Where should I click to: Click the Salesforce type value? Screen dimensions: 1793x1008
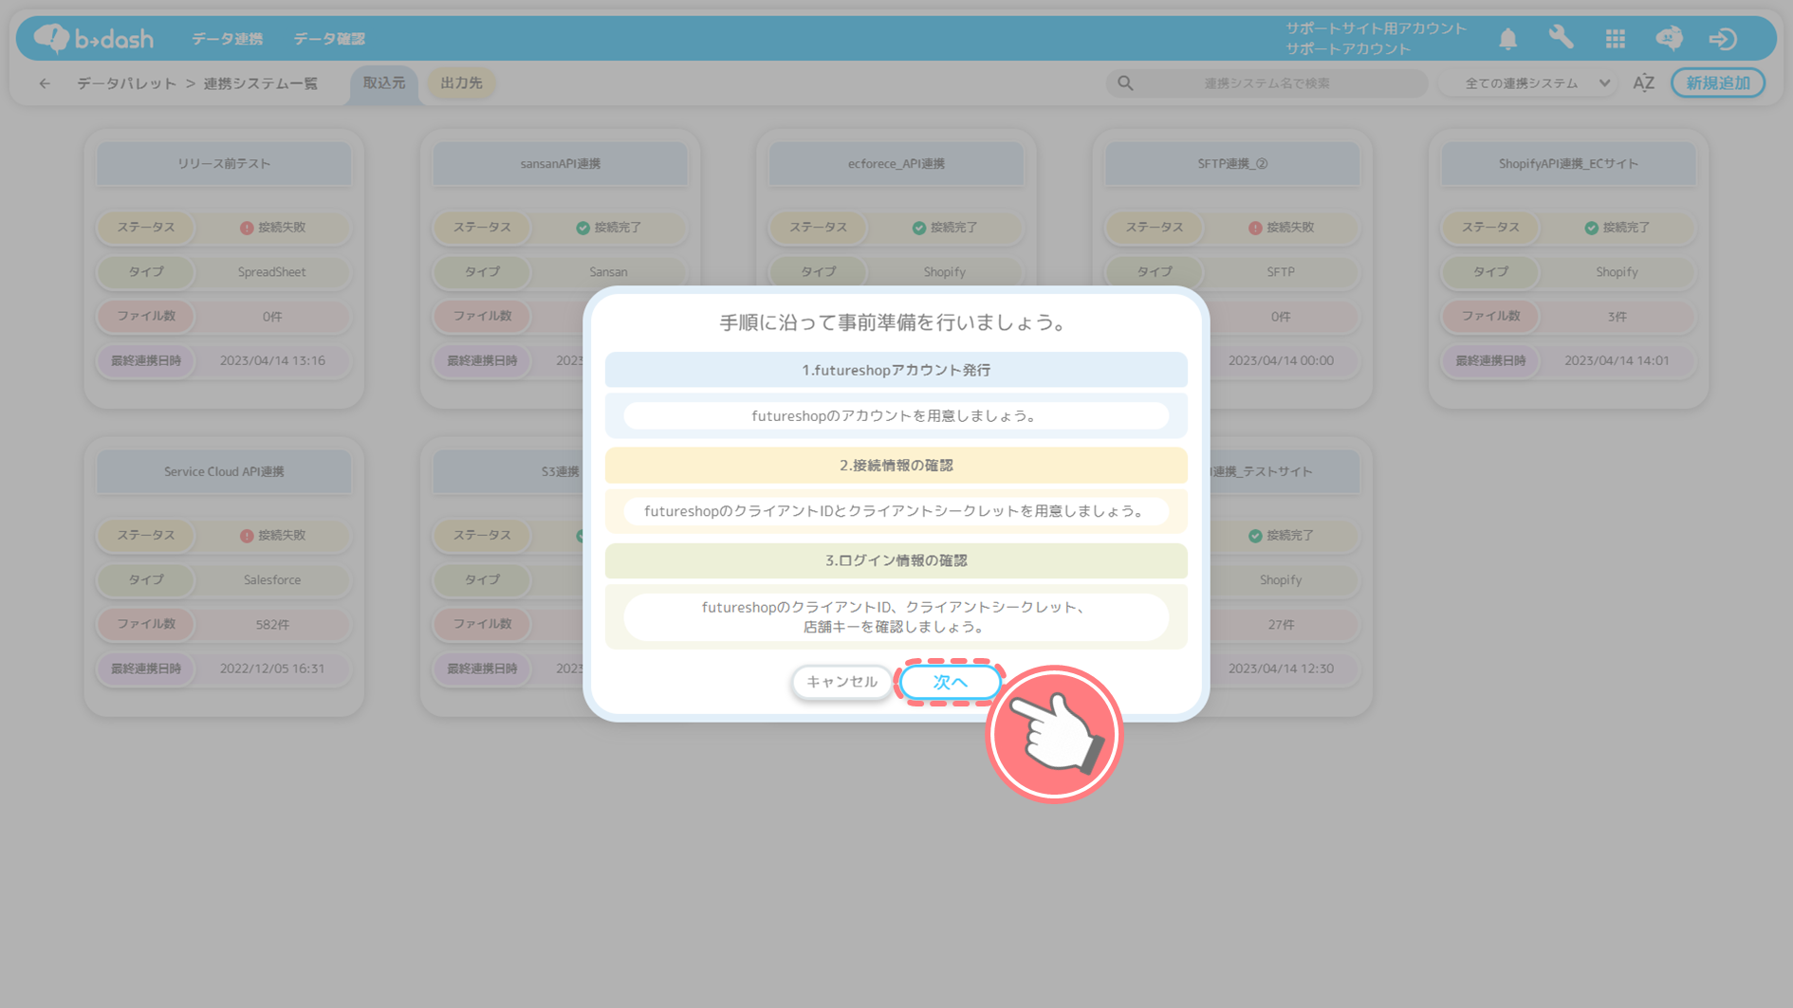(271, 580)
